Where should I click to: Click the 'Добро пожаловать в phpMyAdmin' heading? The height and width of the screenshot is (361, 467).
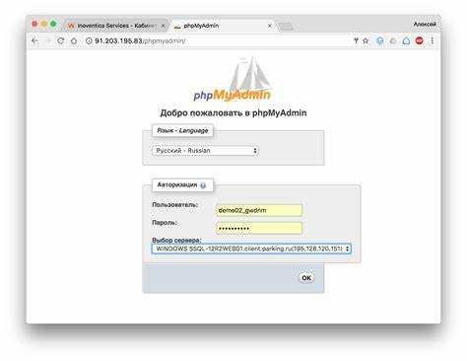pyautogui.click(x=233, y=113)
